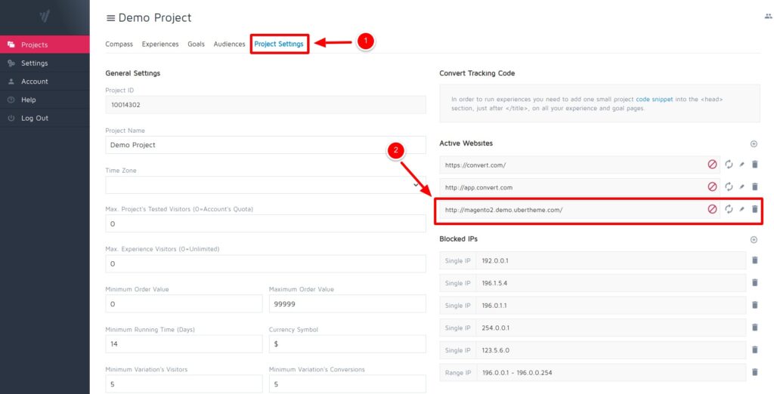Click the 254.0.0.1 IP value
774x394 pixels.
[496, 328]
